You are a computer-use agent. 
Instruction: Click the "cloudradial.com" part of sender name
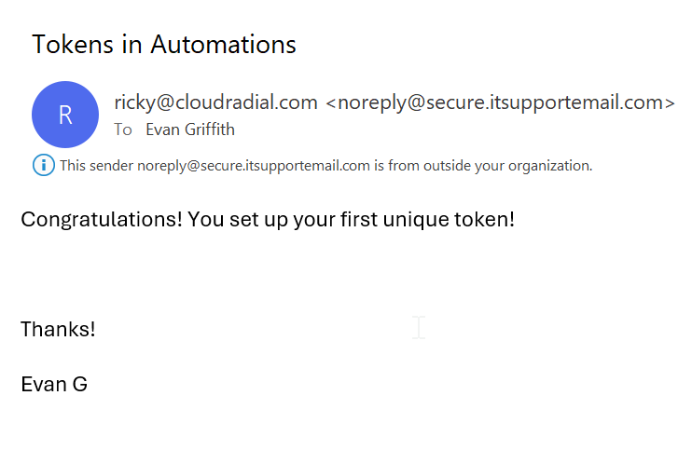247,102
